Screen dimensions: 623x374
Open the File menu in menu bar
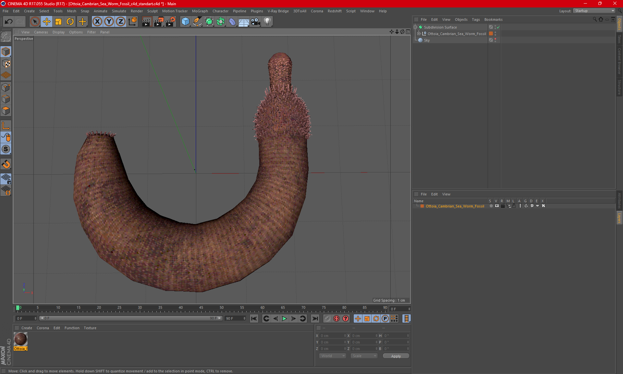[6, 11]
